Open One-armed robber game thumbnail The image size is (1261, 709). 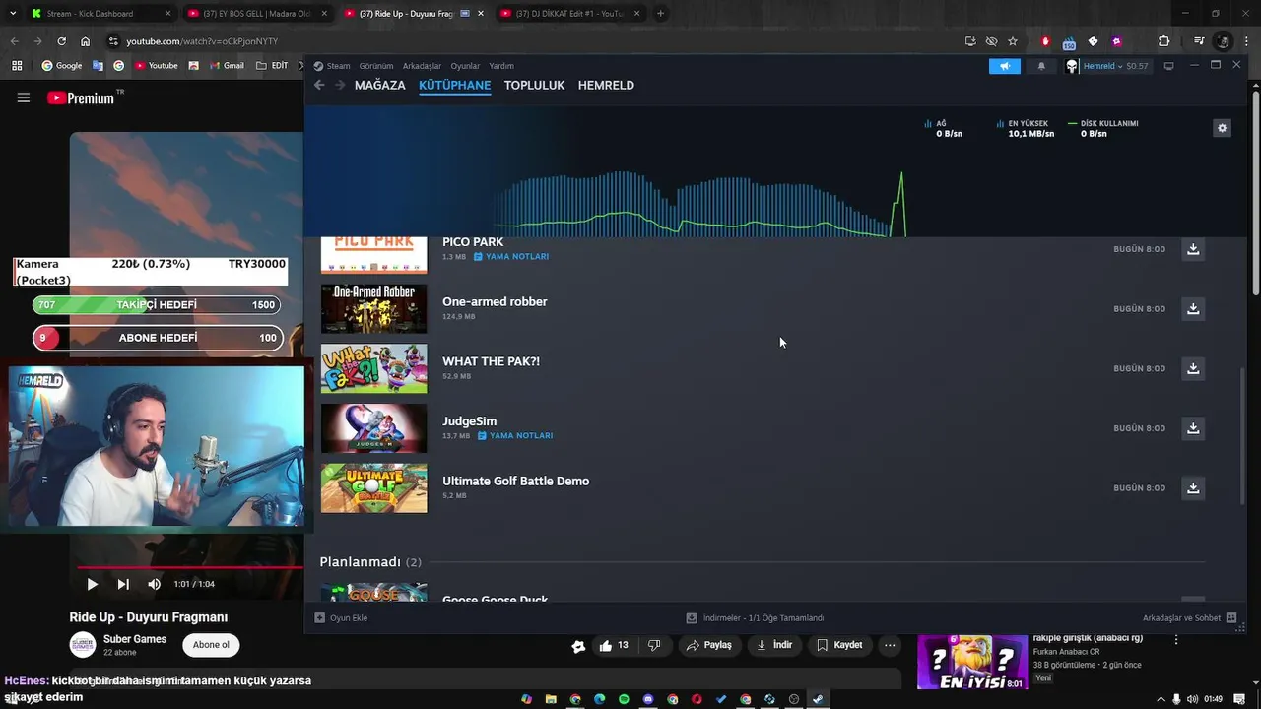374,309
